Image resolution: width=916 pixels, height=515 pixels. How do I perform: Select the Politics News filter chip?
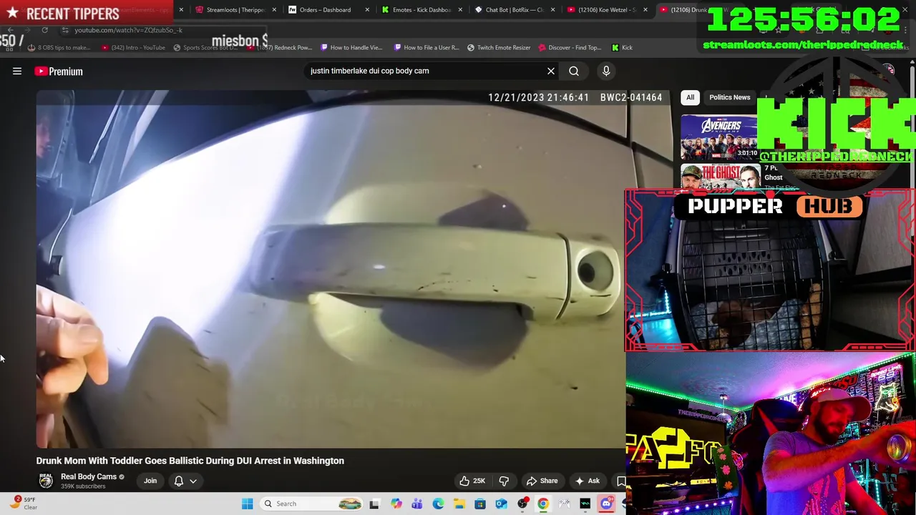729,97
